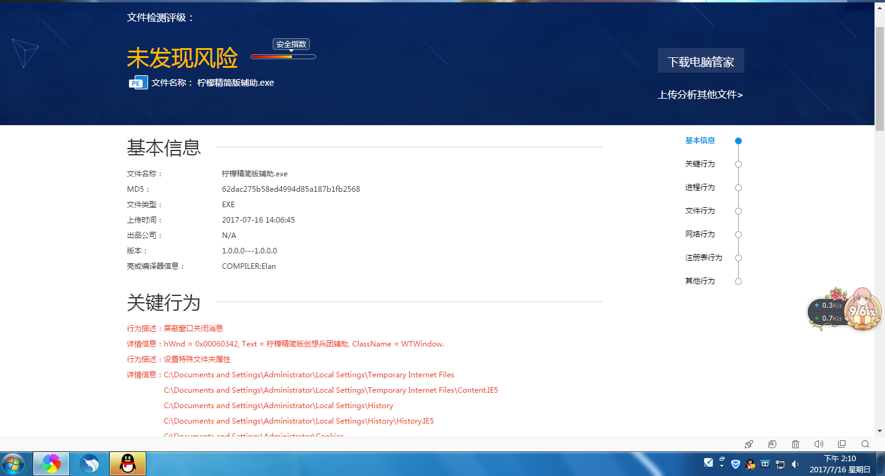Viewport: 885px width, 476px height.
Task: Jump to 注册表行为 section in side nav
Action: [704, 258]
